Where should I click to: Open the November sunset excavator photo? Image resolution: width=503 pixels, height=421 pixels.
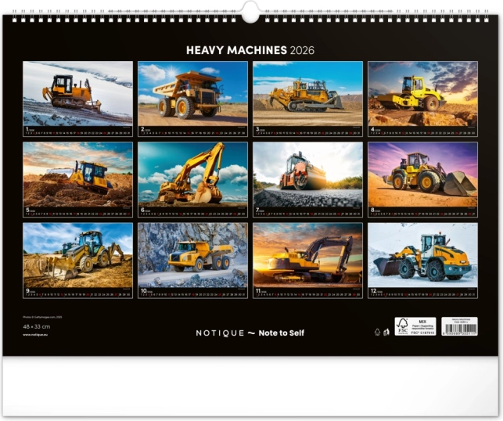click(307, 254)
